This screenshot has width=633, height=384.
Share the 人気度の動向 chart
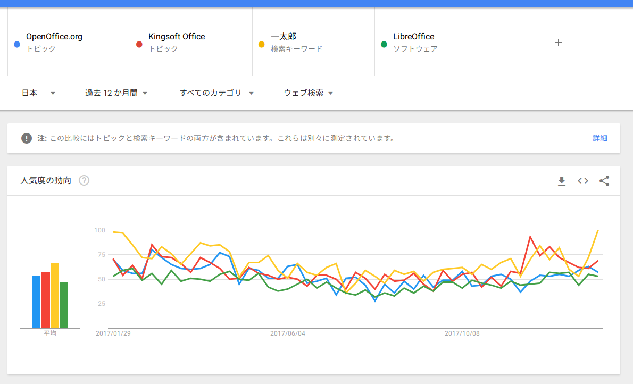click(x=604, y=181)
